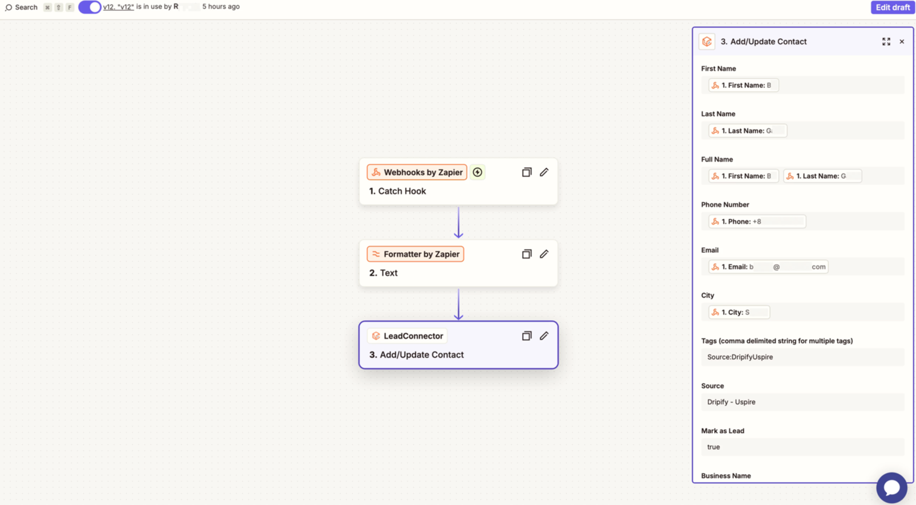Click the Search icon in top bar
916x505 pixels.
[9, 7]
